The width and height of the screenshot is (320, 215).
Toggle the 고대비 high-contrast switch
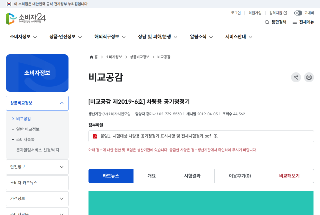[x=298, y=13]
